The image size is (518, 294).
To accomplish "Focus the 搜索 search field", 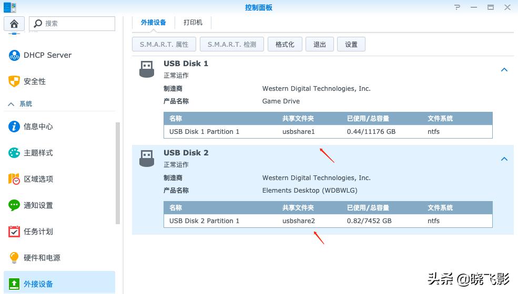I will [x=72, y=24].
